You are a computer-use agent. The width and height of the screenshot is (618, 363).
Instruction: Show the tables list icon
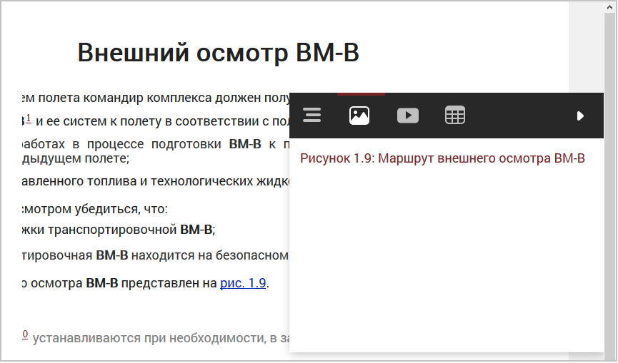[455, 116]
